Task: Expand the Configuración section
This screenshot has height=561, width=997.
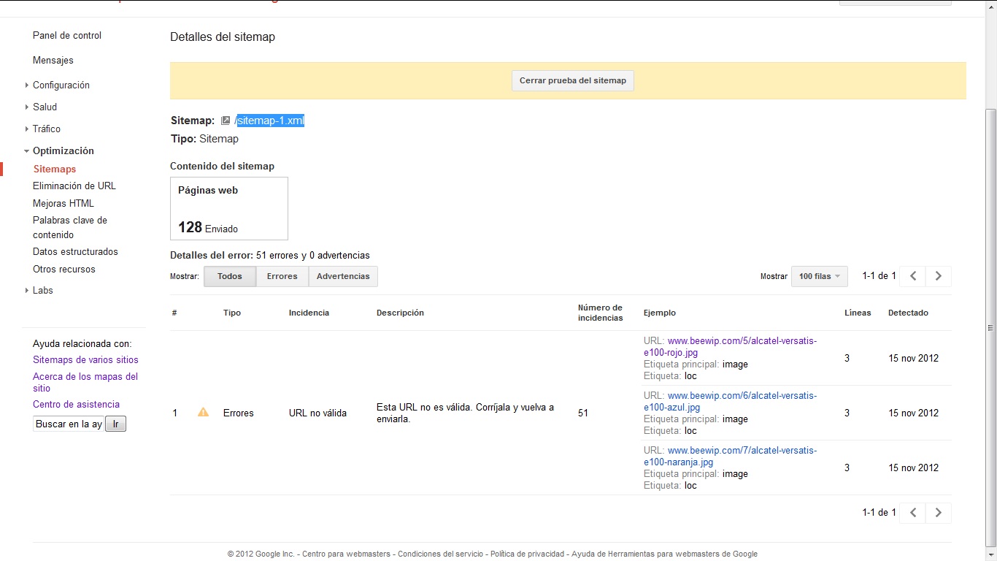Action: [27, 85]
